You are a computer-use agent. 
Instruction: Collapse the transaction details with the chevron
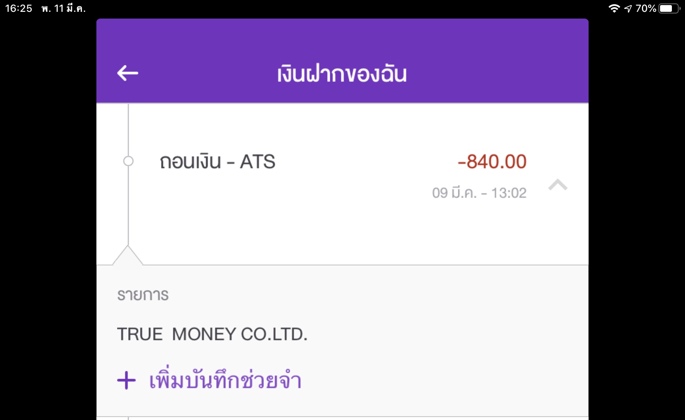click(x=557, y=185)
